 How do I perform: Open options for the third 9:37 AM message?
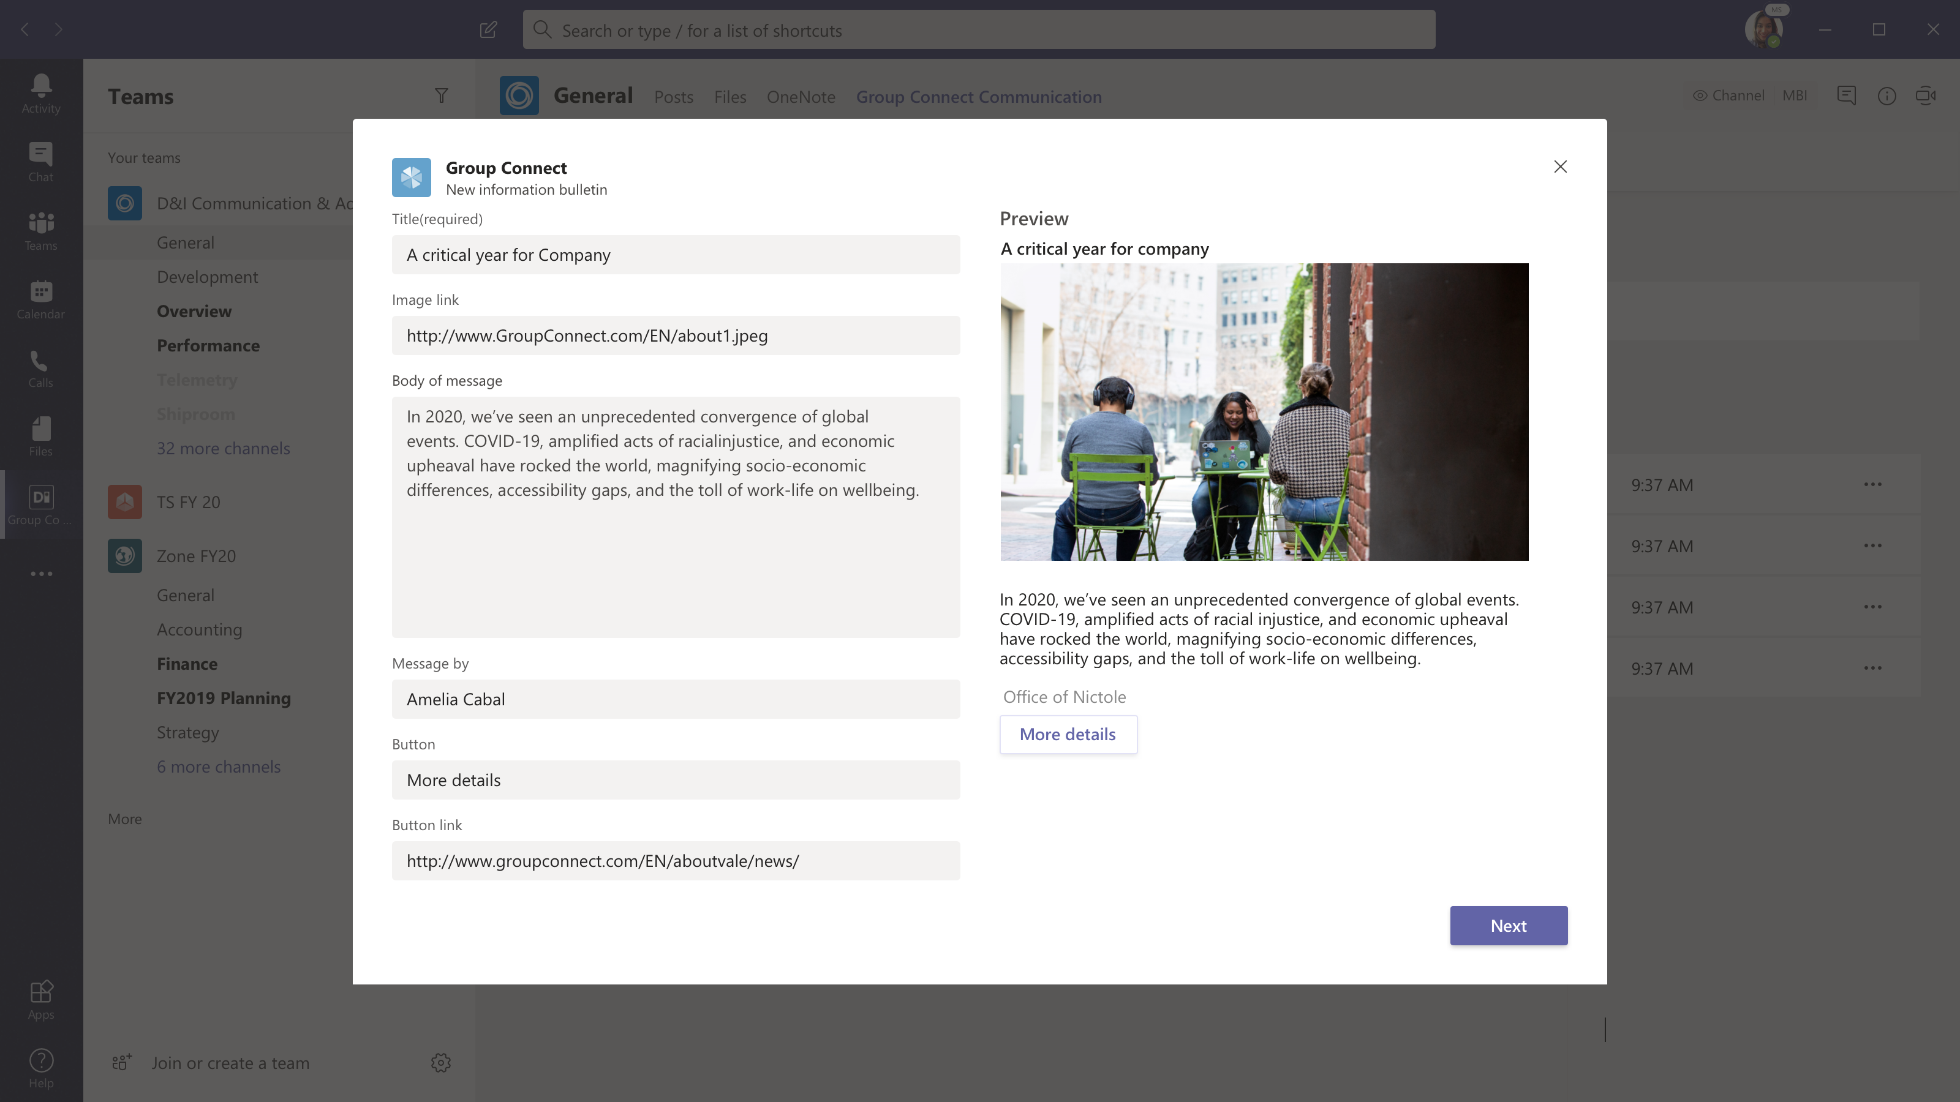coord(1873,607)
